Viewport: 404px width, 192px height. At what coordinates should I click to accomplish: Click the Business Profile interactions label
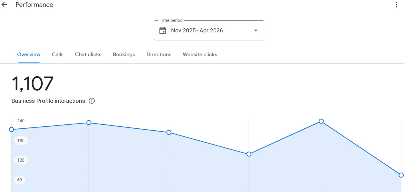[48, 101]
